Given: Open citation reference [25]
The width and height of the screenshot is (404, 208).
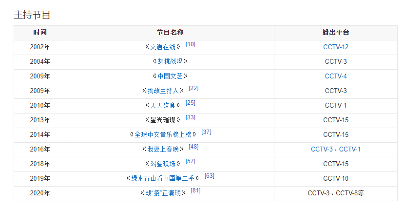Looking at the screenshot, I should 191,103.
